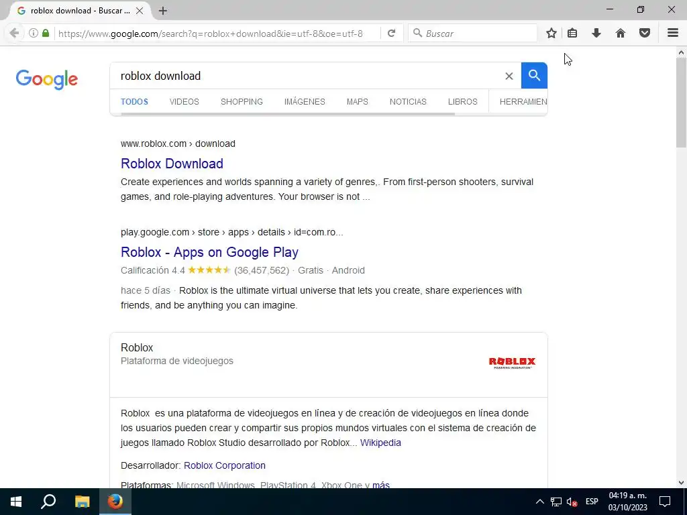Open the HERRAMIENTAS search tools

click(x=523, y=102)
